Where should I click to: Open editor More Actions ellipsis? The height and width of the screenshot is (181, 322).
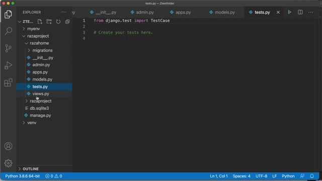click(310, 12)
